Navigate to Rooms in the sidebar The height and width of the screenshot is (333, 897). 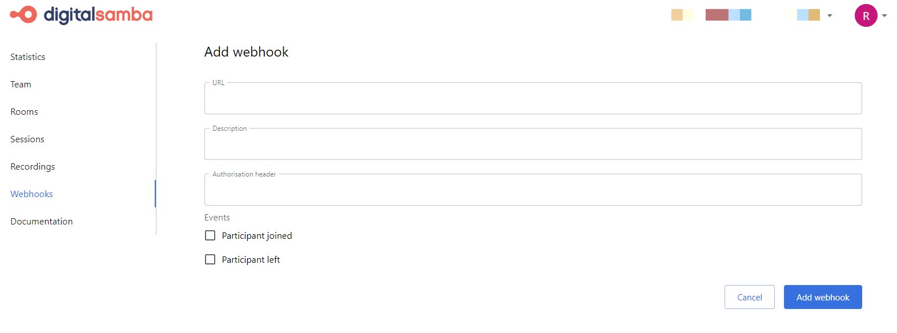click(24, 111)
